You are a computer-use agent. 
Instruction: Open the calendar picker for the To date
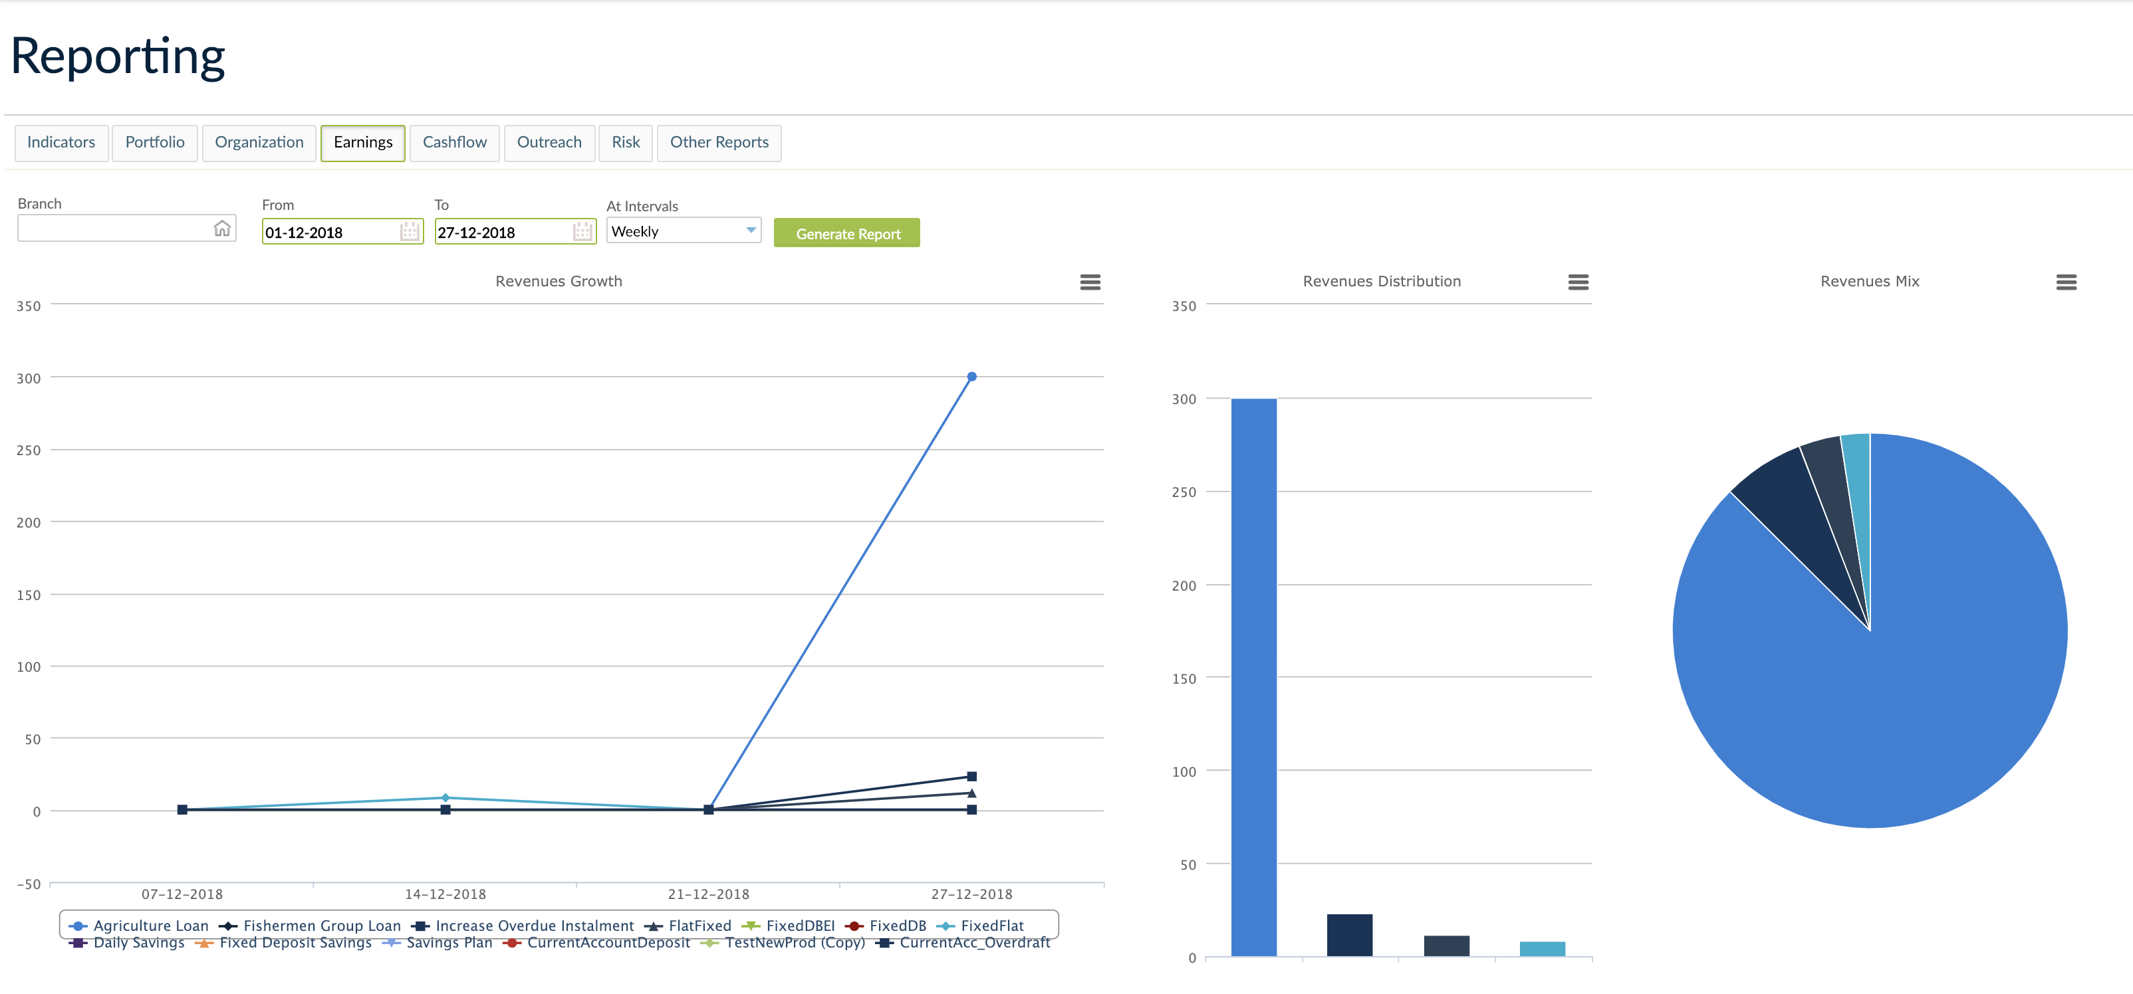pyautogui.click(x=582, y=232)
